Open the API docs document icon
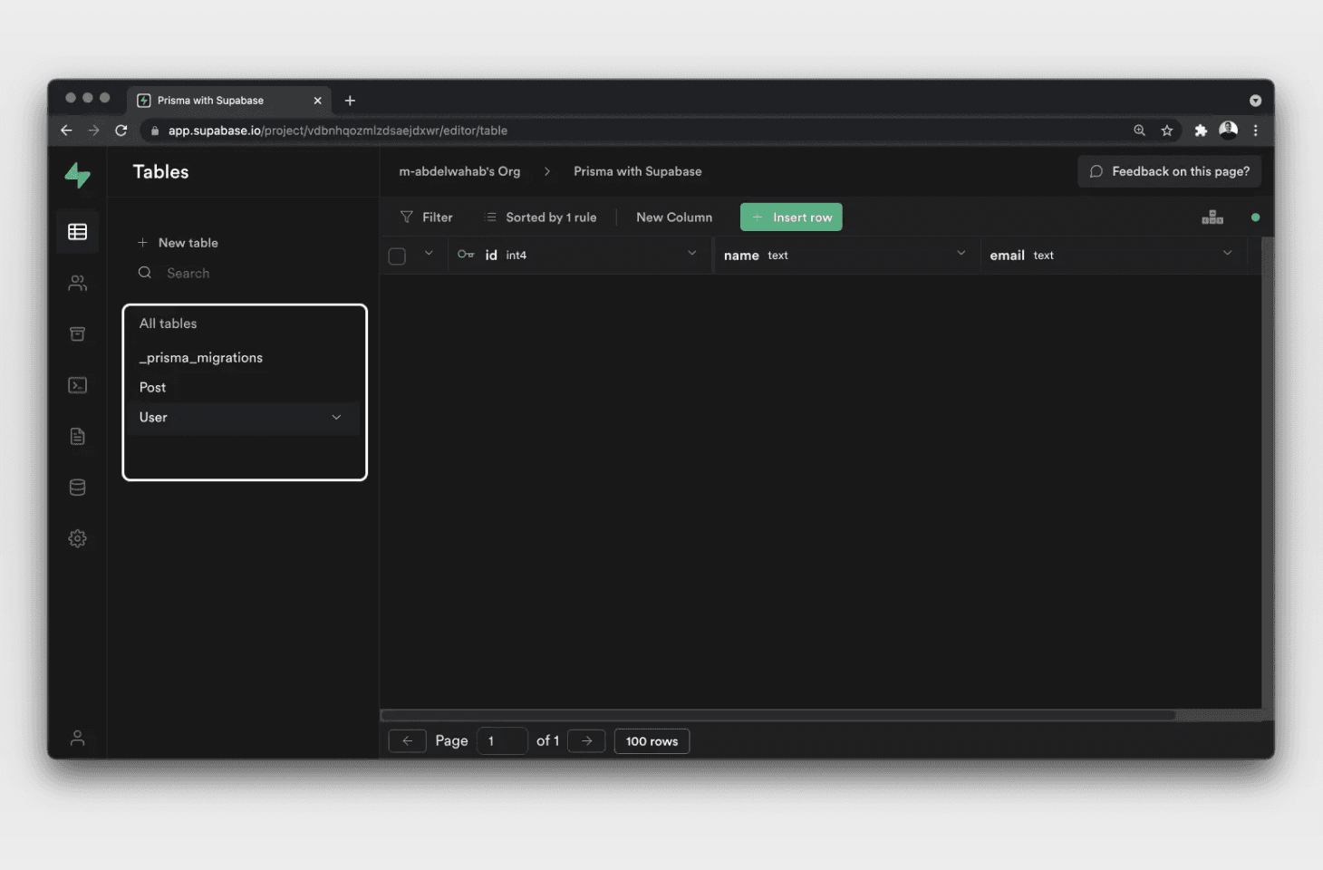Image resolution: width=1323 pixels, height=870 pixels. pyautogui.click(x=78, y=437)
